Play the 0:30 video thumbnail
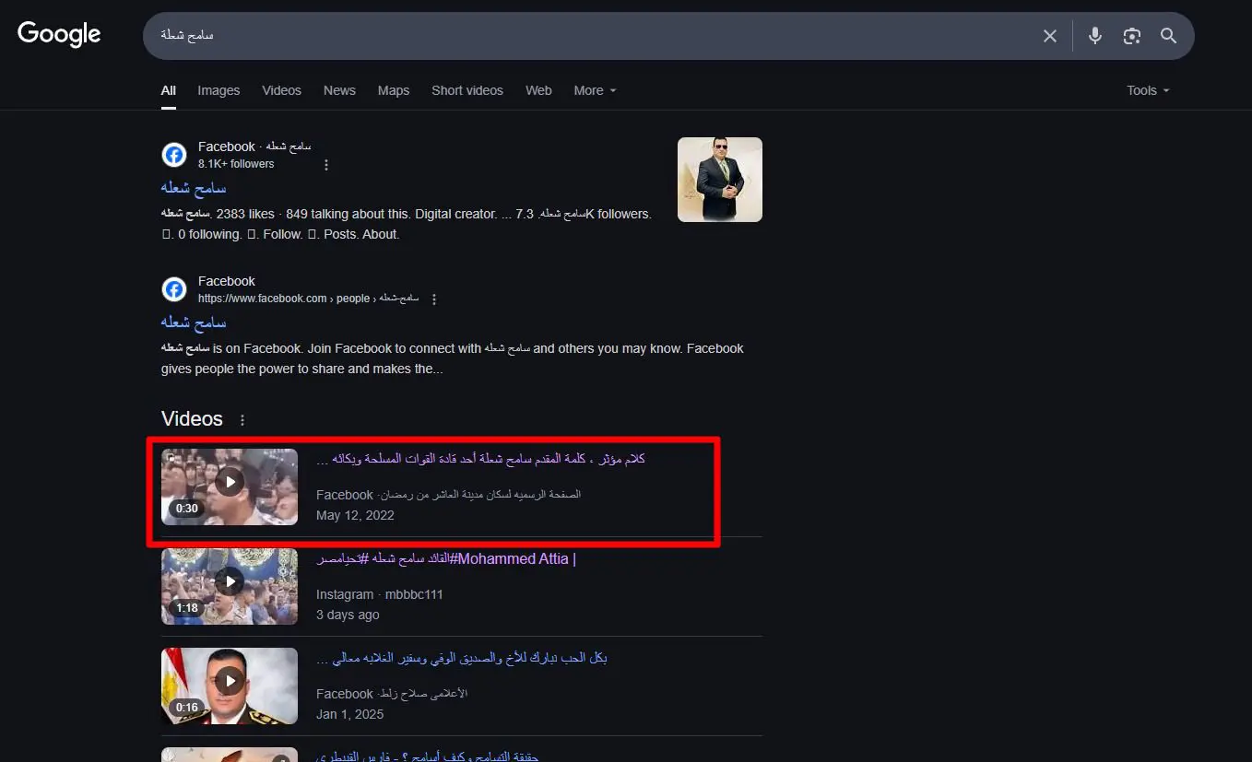1252x762 pixels. point(230,487)
